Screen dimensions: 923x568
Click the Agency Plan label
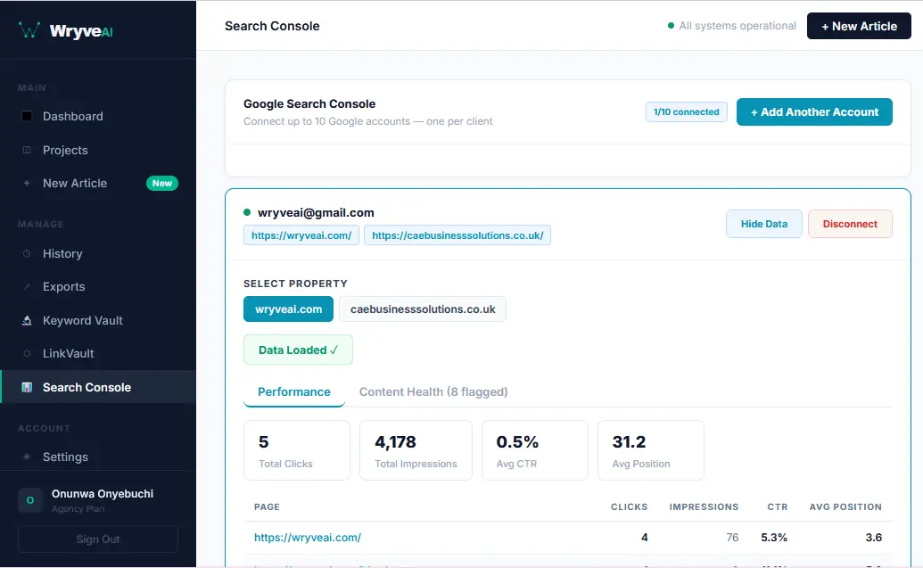pyautogui.click(x=78, y=508)
